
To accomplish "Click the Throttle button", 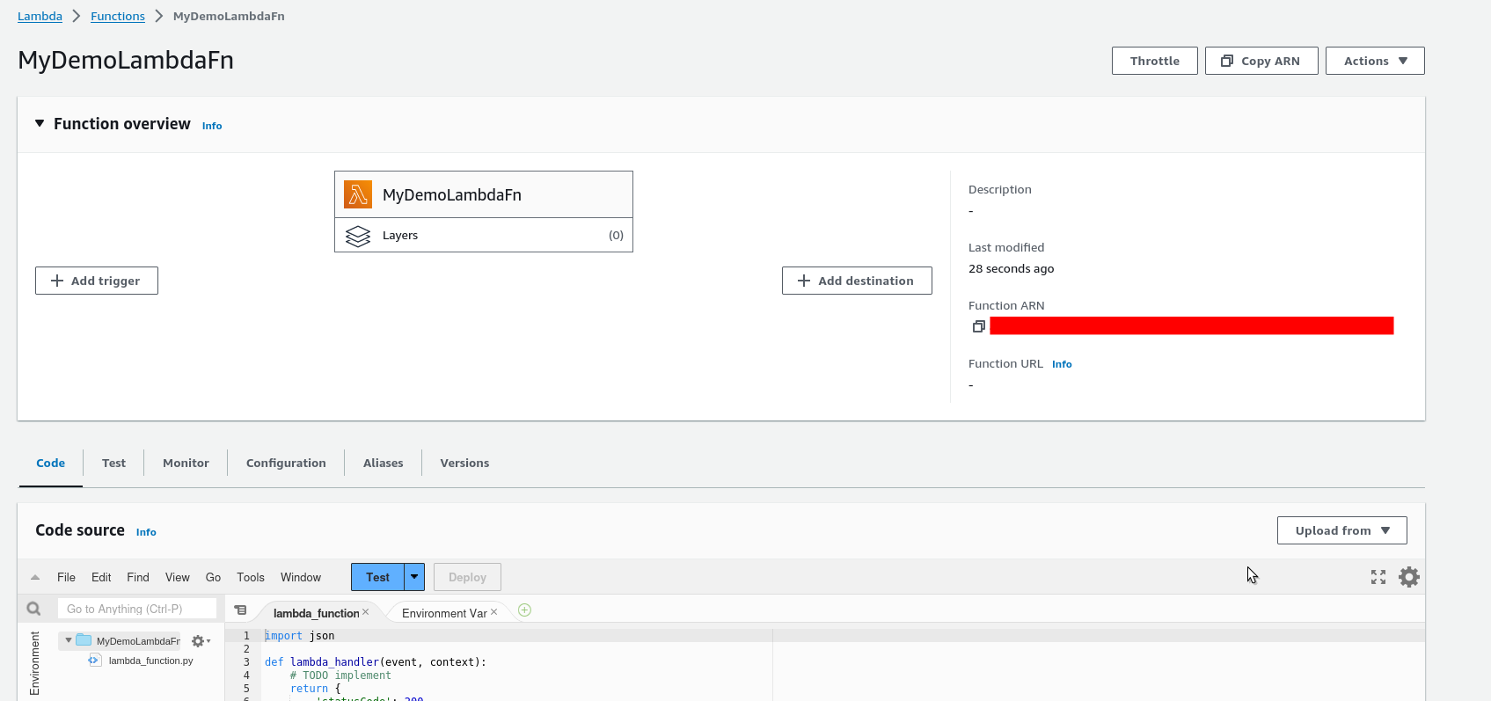I will coord(1155,61).
